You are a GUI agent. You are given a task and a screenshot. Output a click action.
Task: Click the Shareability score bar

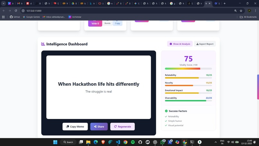tap(188, 101)
